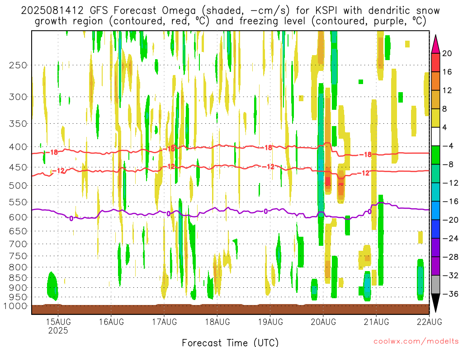The image size is (463, 347).
Task: Click the chart title first line
Action: pos(230,11)
